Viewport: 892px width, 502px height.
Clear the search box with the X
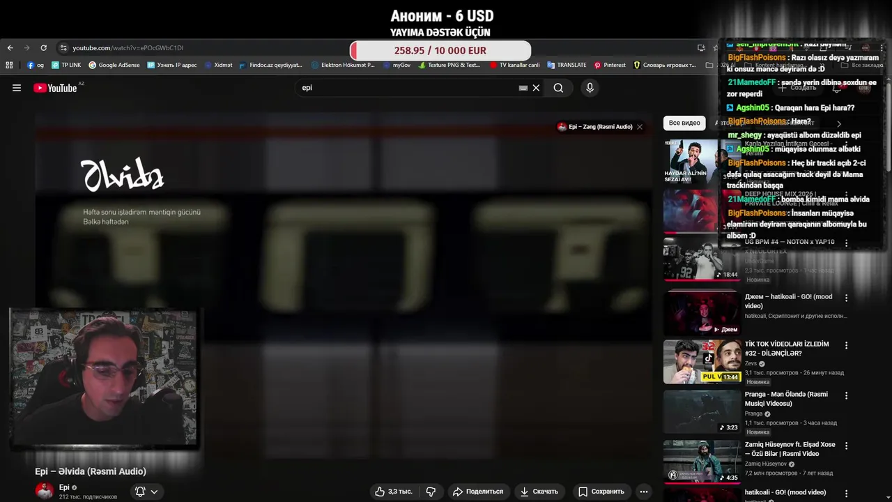tap(536, 88)
